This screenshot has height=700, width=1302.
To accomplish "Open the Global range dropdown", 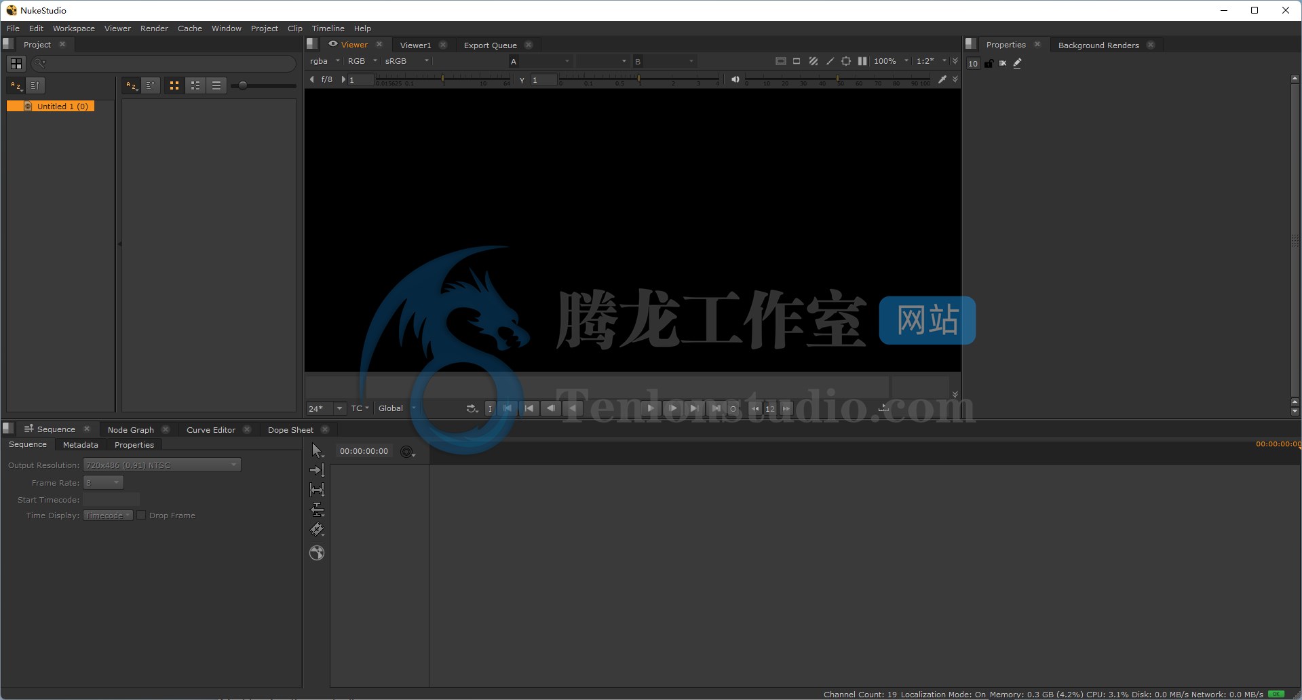I will point(397,408).
